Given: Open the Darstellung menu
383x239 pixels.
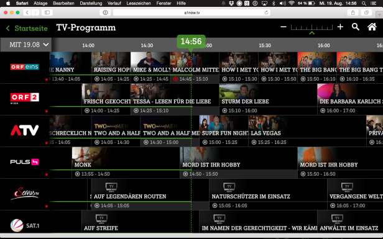Looking at the screenshot, I should click(91, 4).
